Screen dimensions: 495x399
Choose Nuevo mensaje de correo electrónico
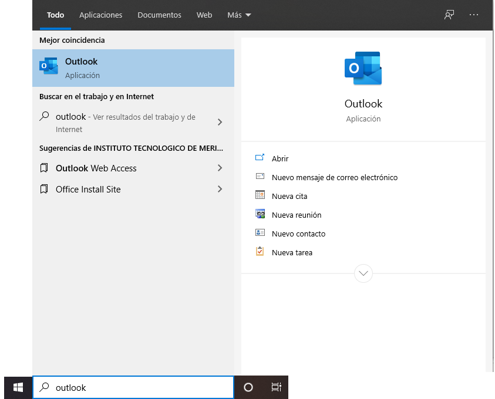pos(335,177)
